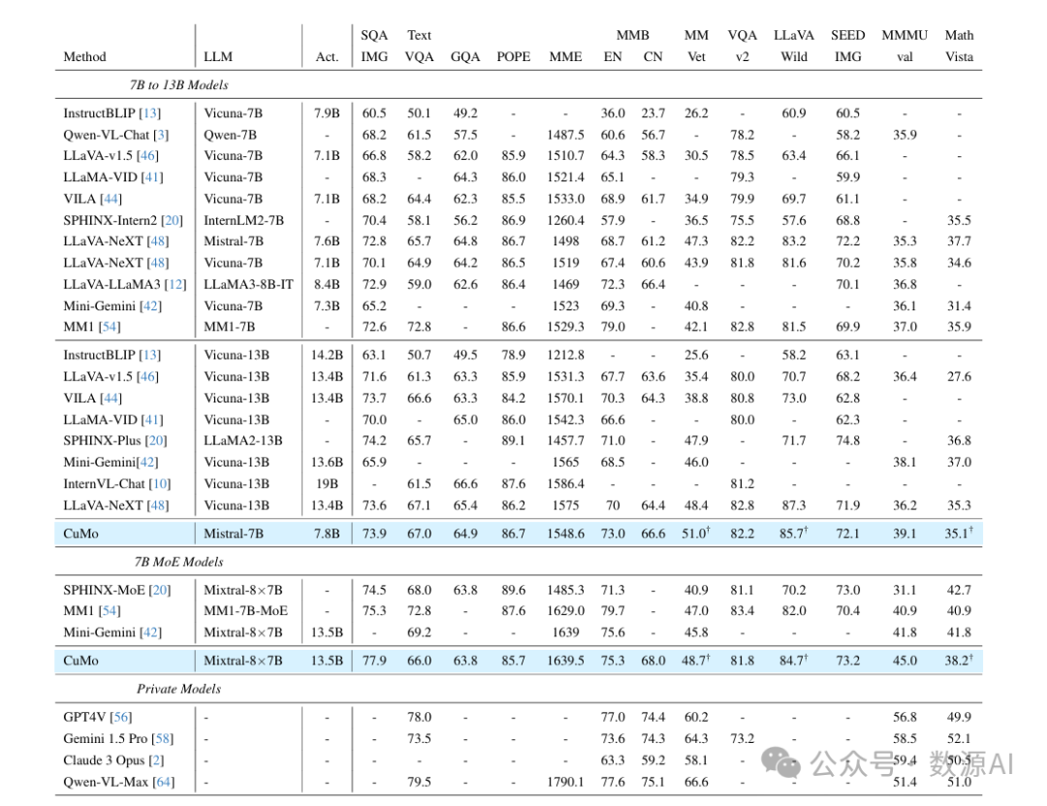Select the 19B activated parameters cell

click(x=328, y=484)
